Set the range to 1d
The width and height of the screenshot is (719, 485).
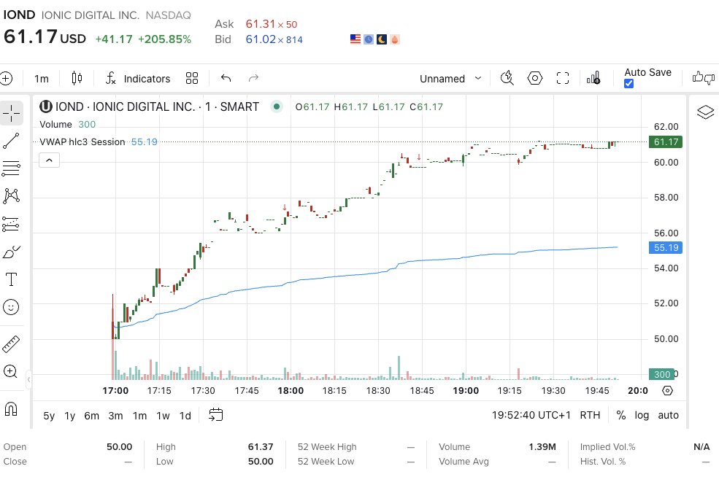click(185, 416)
